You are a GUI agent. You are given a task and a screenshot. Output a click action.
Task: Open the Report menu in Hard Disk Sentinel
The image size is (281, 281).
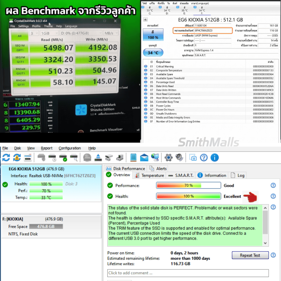tap(47, 148)
